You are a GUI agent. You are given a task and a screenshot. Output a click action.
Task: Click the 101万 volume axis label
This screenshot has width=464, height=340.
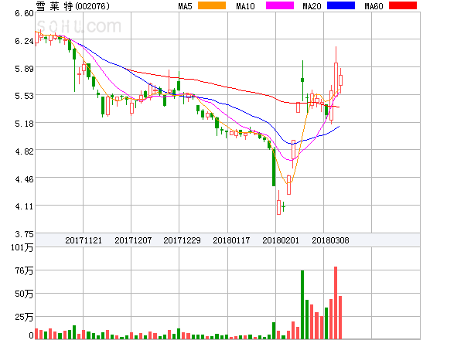coord(22,247)
